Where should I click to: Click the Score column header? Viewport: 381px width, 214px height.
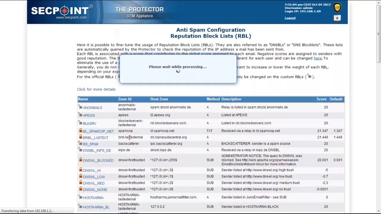coord(321,99)
